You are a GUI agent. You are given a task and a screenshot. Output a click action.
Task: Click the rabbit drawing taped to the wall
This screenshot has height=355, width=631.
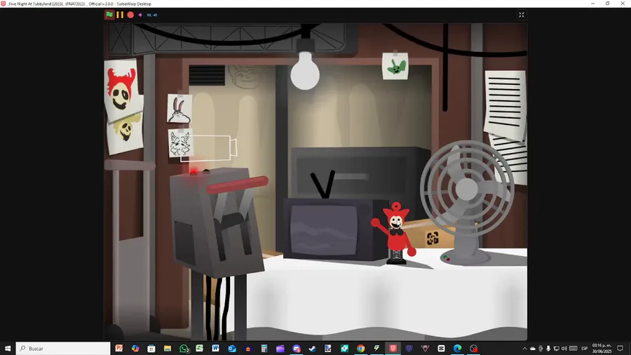pos(179,109)
